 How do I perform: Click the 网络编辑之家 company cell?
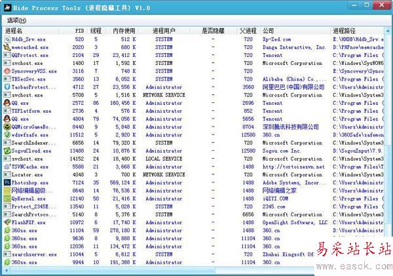pos(279,190)
